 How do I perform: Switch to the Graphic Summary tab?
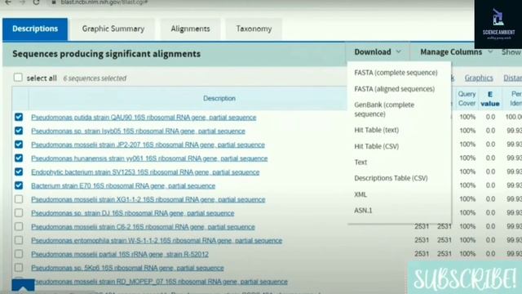[113, 29]
